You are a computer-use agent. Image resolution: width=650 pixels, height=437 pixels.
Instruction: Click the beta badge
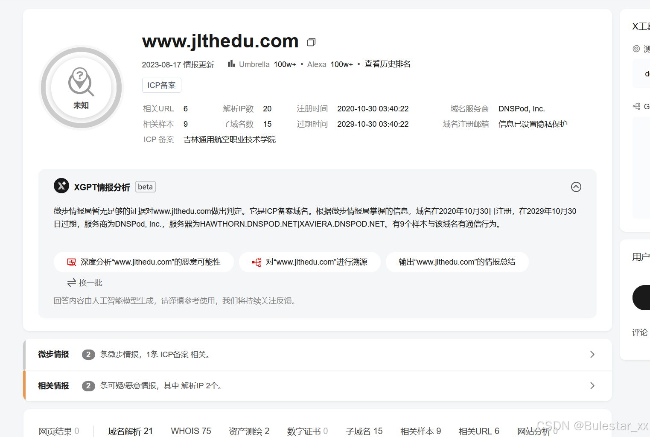146,187
